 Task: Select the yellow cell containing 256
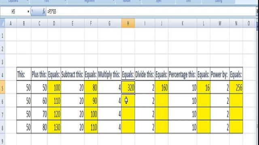[236, 87]
